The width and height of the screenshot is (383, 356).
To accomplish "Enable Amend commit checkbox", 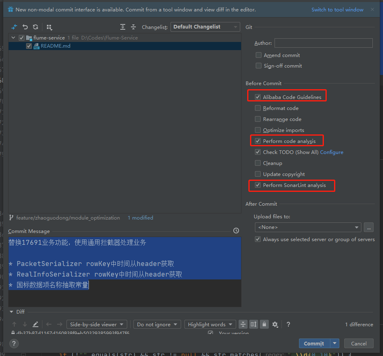I will click(259, 55).
